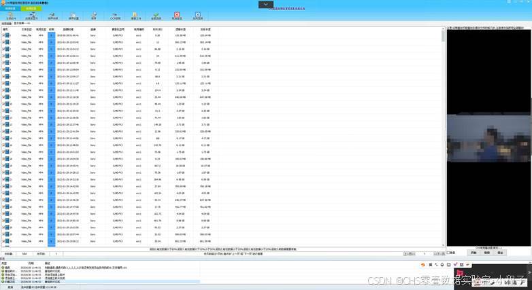Open the underlined link near the top center
Image resolution: width=532 pixels, height=290 pixels.
point(286,8)
